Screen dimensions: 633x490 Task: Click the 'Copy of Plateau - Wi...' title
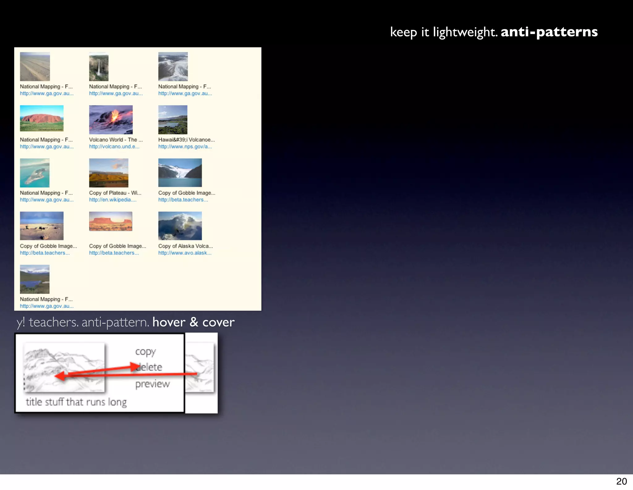(115, 193)
